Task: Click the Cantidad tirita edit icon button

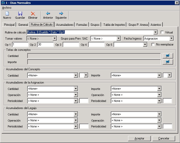Action: point(168,56)
